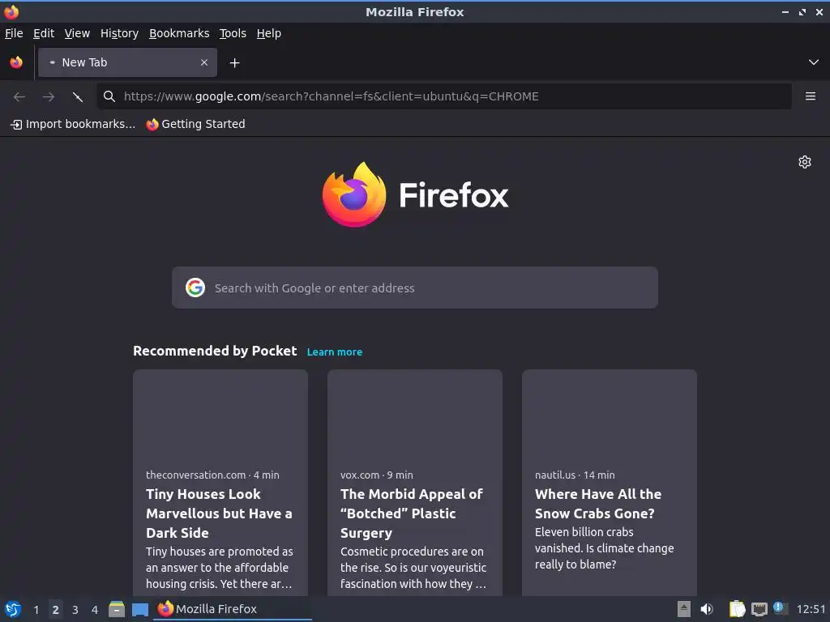The width and height of the screenshot is (830, 622).
Task: Switch to workspace 1
Action: pyautogui.click(x=36, y=610)
